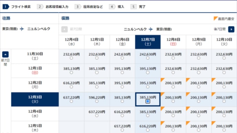The height and width of the screenshot is (133, 237).
Task: Pick the Dec 1 (Sun) outbound date row
Action: pos(35,71)
